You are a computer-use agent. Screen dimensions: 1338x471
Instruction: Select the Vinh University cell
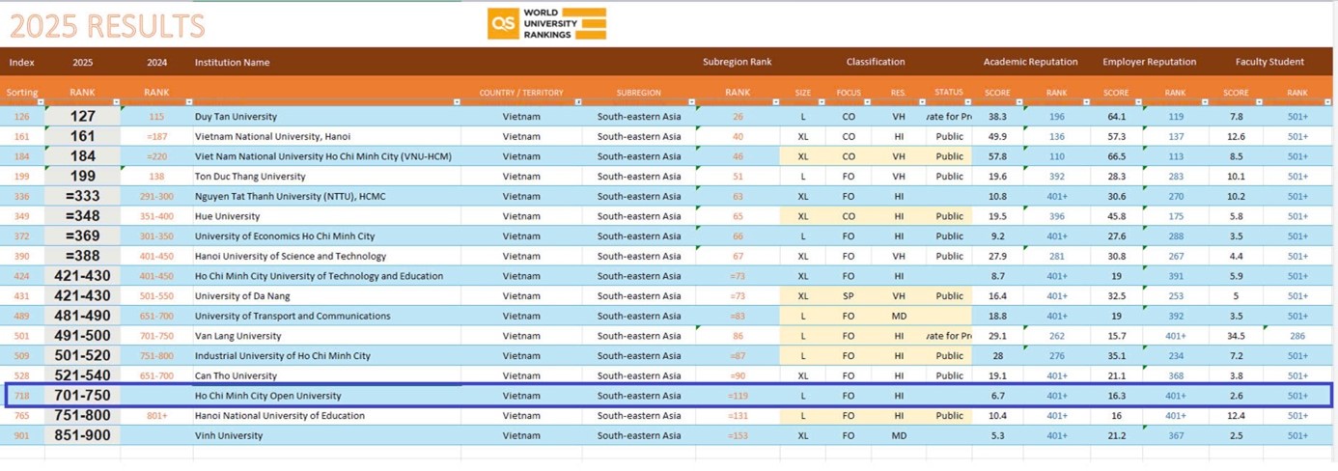(325, 435)
